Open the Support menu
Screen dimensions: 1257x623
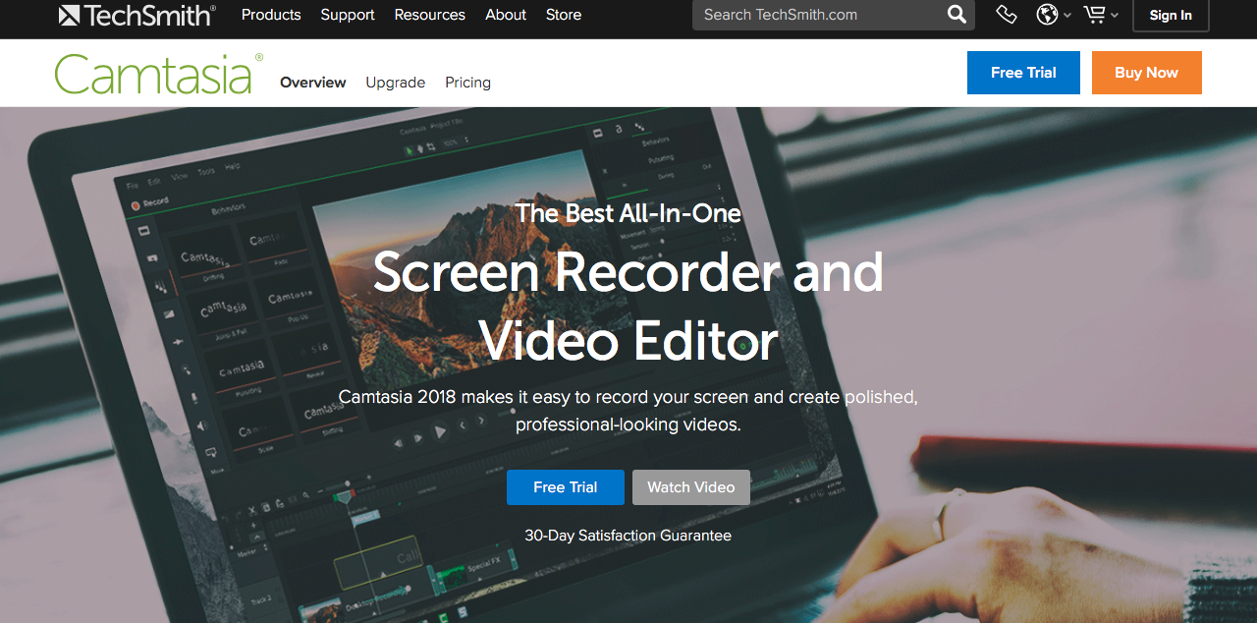348,15
